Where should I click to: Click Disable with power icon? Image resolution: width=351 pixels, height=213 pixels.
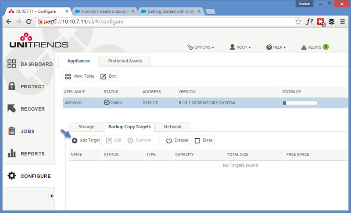point(177,141)
